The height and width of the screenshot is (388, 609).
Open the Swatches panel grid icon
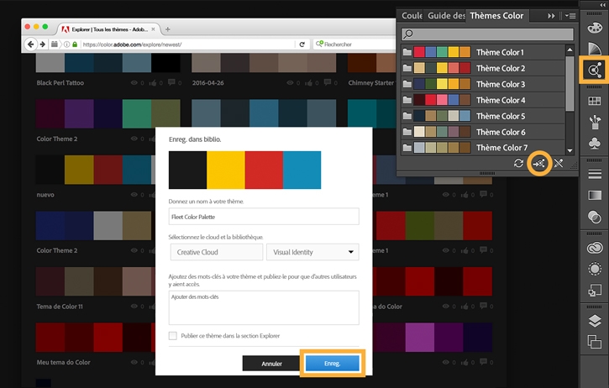pos(594,101)
